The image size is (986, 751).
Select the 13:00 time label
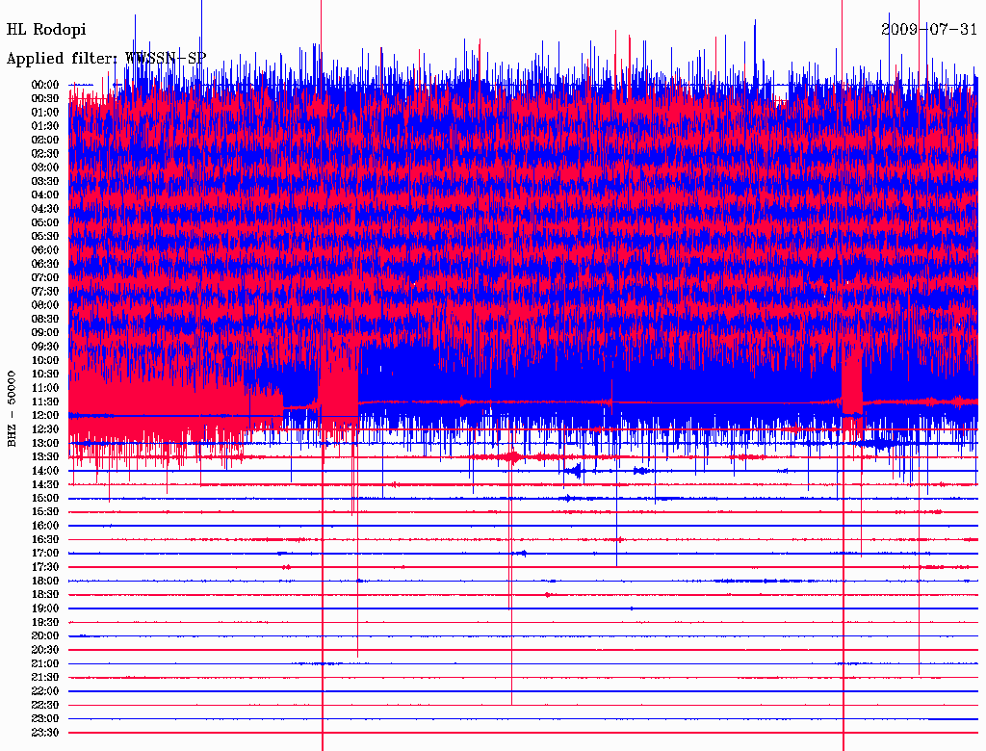point(45,444)
